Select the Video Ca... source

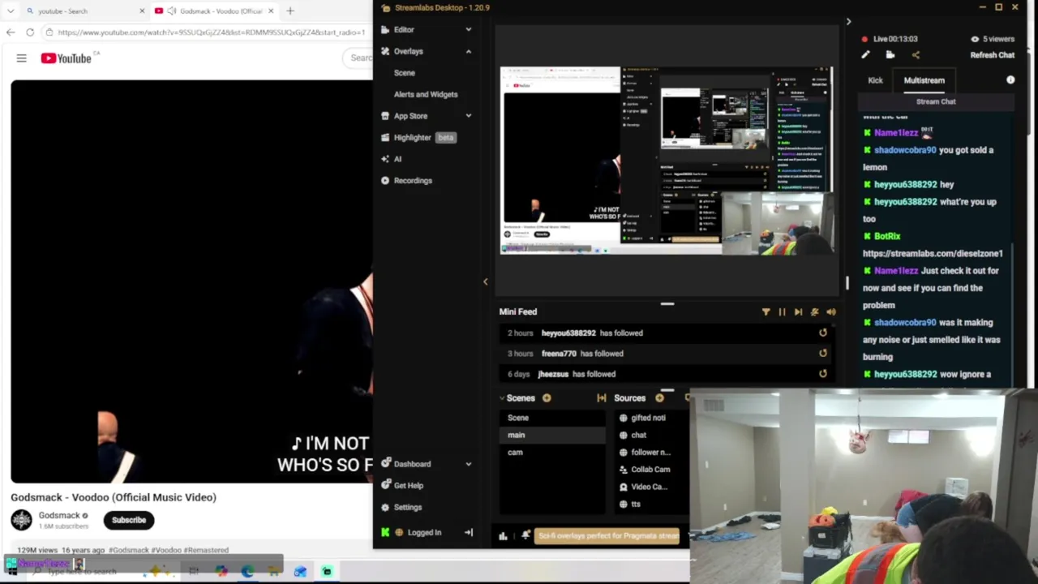[x=650, y=487]
